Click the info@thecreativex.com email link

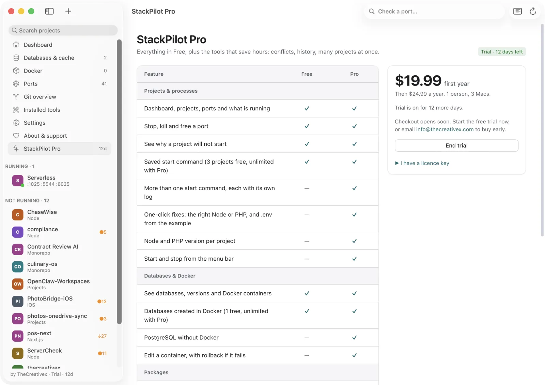click(x=445, y=129)
